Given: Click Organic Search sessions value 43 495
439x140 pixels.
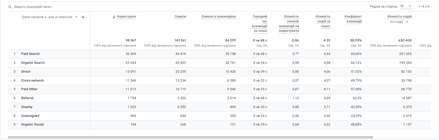Looking at the screenshot, I should click(181, 63).
